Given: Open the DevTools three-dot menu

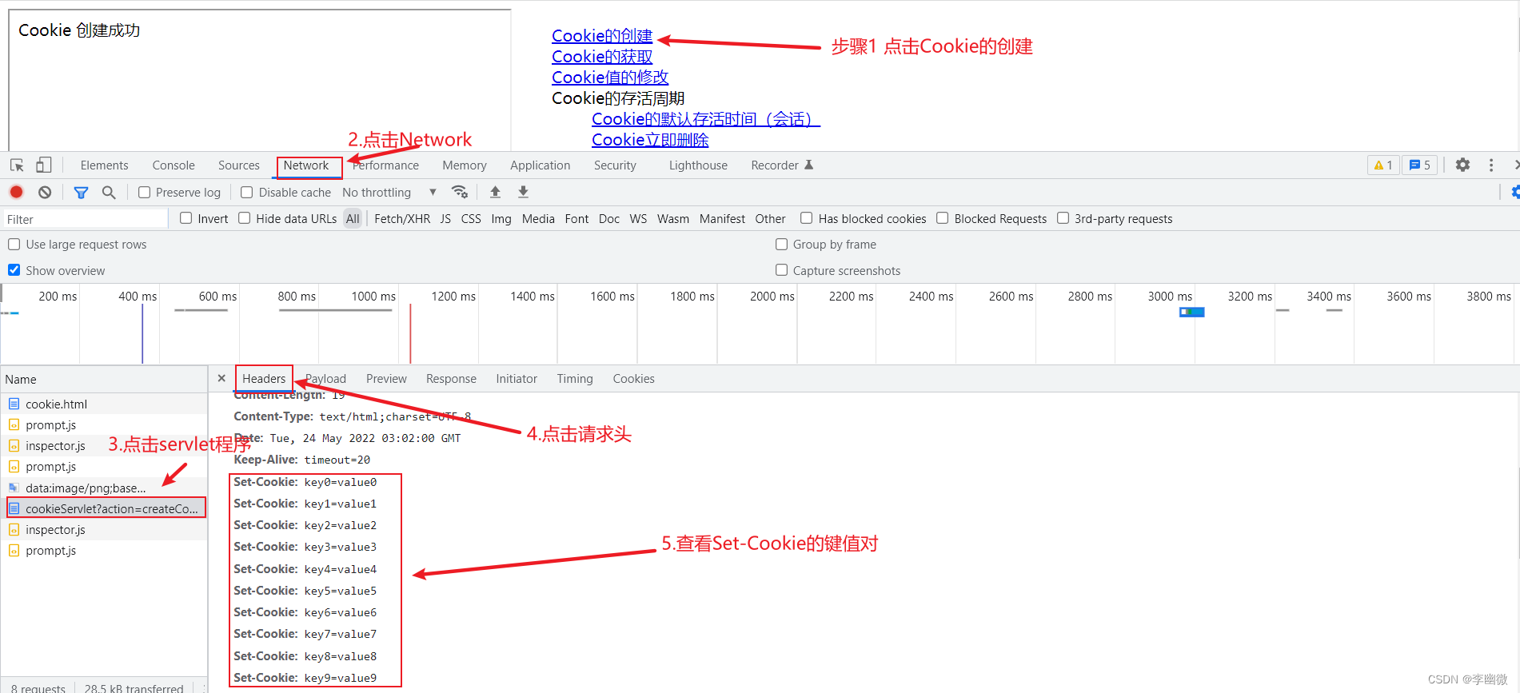Looking at the screenshot, I should (1491, 165).
